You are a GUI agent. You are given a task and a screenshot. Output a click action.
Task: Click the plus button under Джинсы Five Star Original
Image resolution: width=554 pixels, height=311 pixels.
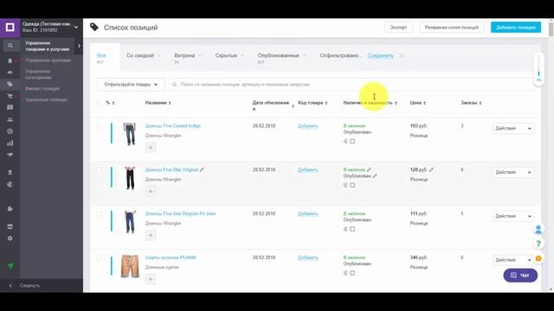[151, 191]
